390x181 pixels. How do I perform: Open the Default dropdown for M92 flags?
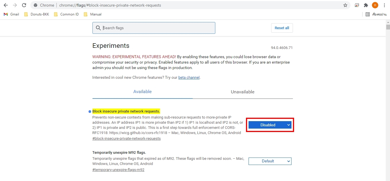click(x=270, y=161)
